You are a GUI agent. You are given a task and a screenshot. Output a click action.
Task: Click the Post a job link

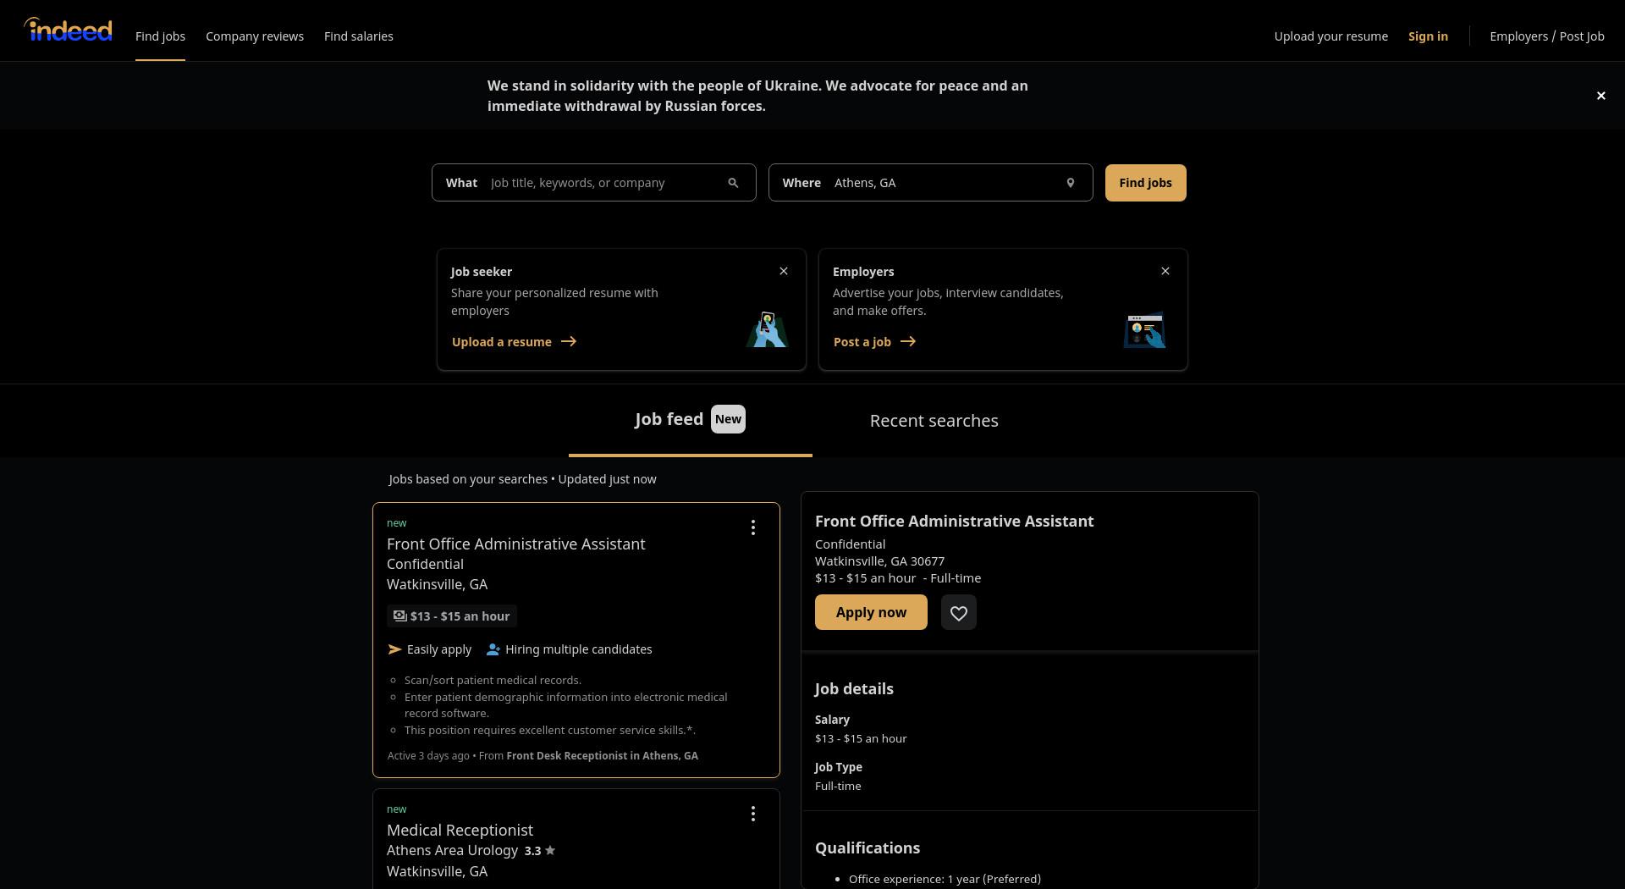(x=874, y=342)
